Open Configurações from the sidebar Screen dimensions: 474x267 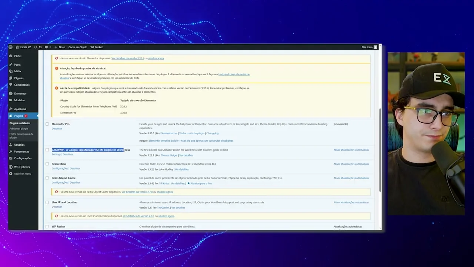[23, 158]
